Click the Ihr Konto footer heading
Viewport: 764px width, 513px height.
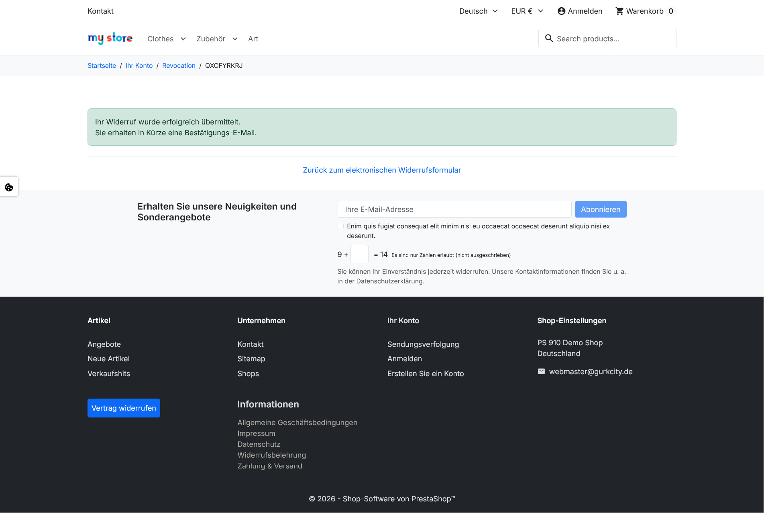(x=403, y=321)
